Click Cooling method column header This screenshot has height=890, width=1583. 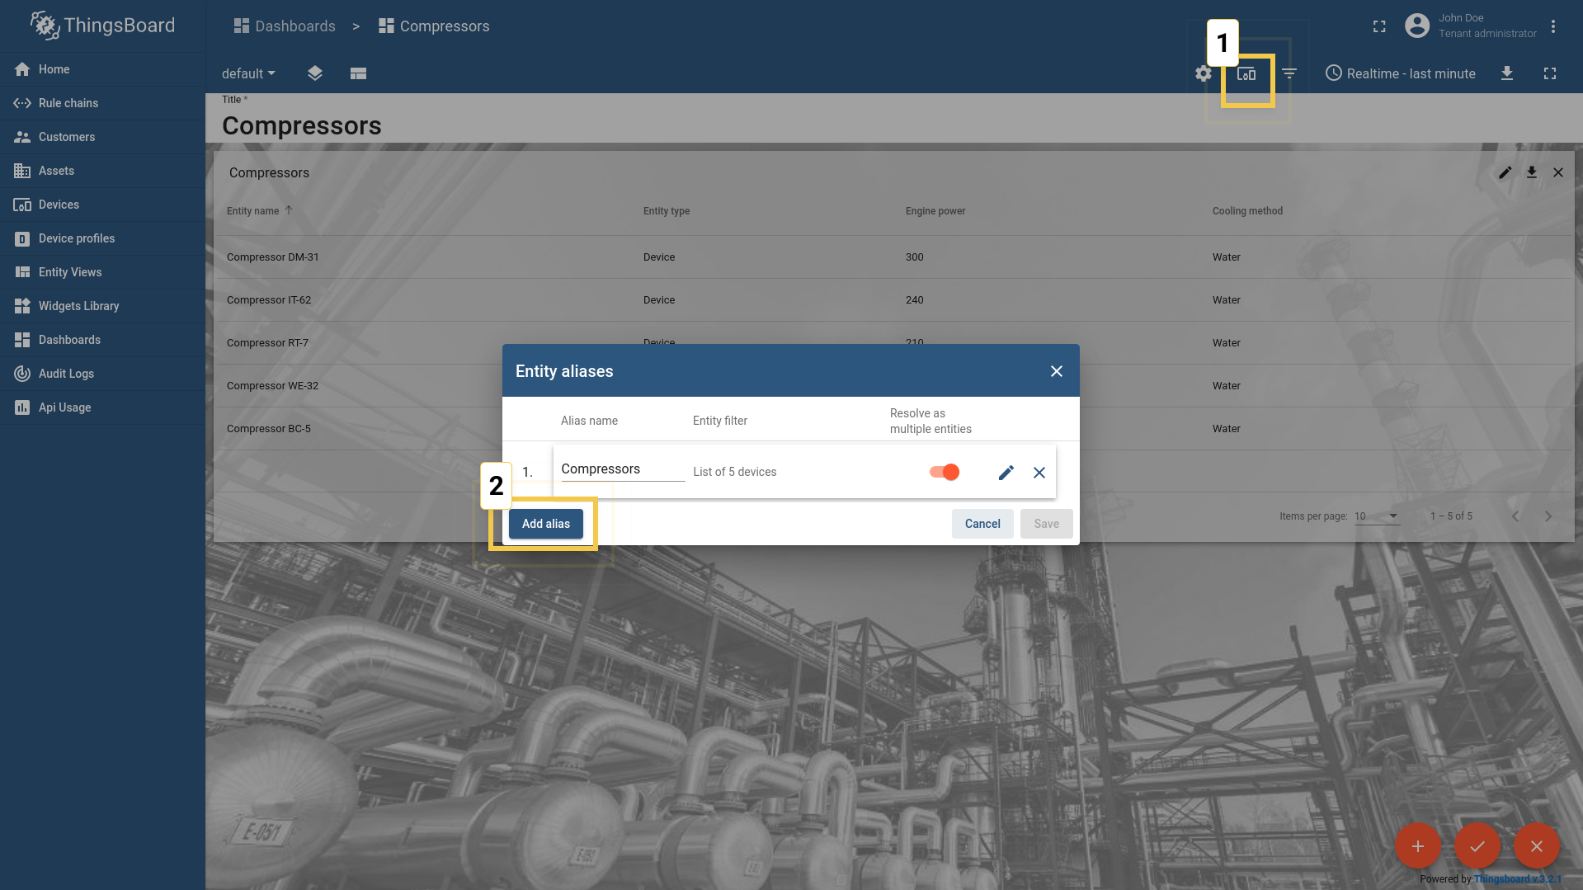[1247, 211]
